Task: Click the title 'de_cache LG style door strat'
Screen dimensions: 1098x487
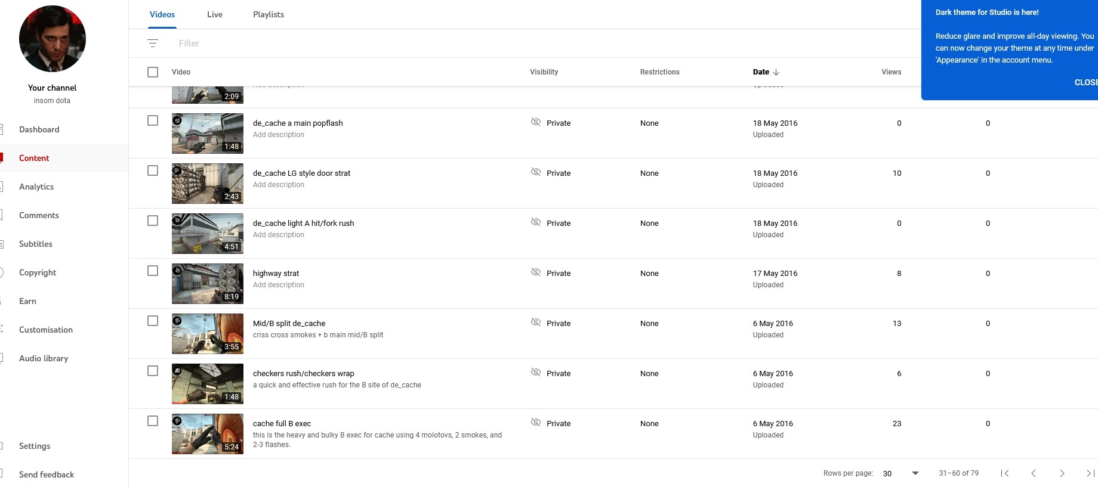Action: (x=301, y=173)
